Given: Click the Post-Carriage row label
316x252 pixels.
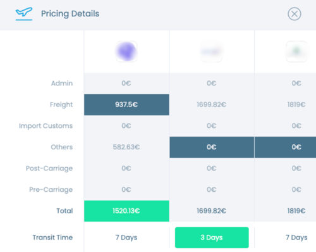Looking at the screenshot, I should (49, 168).
